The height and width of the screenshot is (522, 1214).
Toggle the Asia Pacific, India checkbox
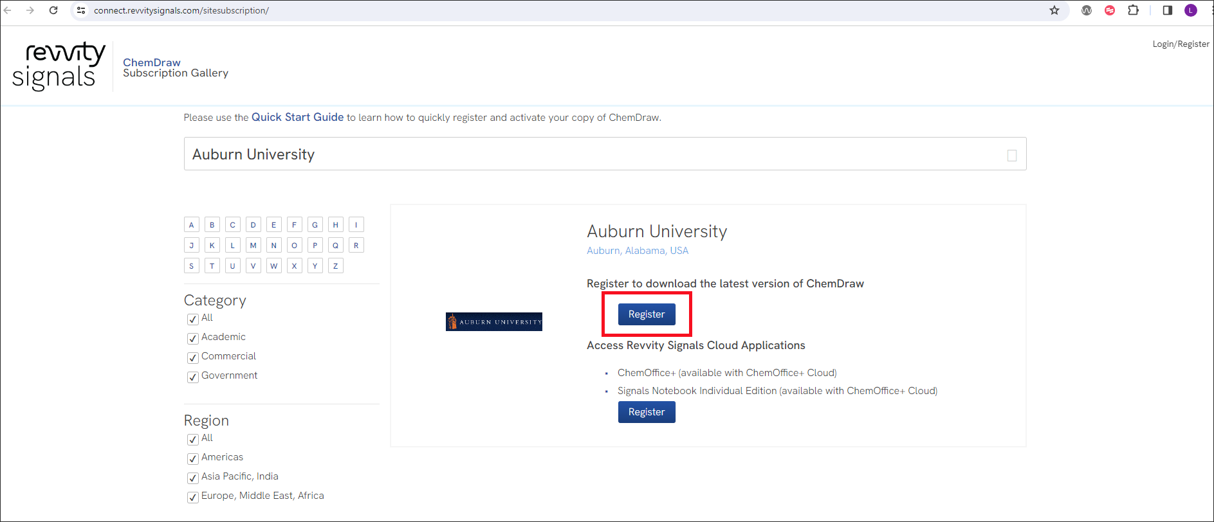[192, 478]
